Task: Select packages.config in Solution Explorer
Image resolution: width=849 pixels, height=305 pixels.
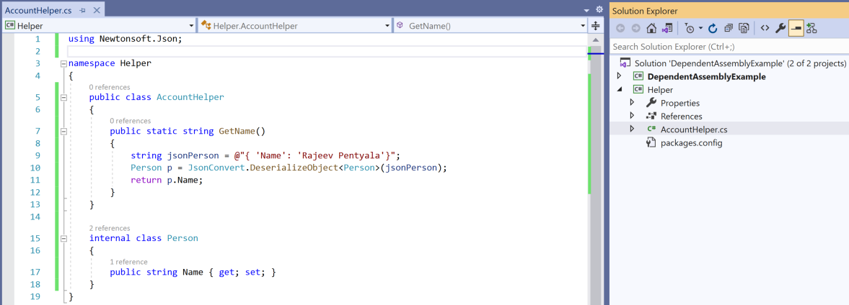Action: (691, 142)
